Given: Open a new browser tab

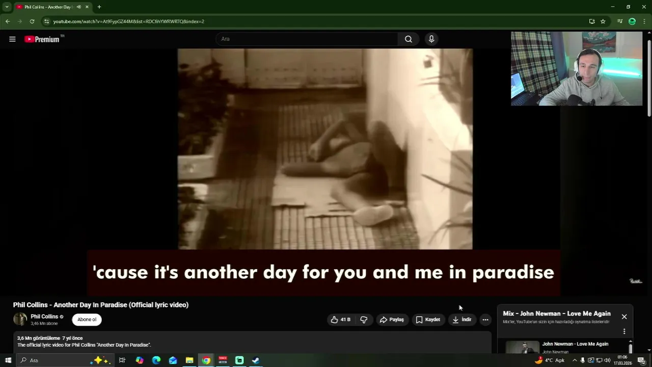Looking at the screenshot, I should (99, 7).
